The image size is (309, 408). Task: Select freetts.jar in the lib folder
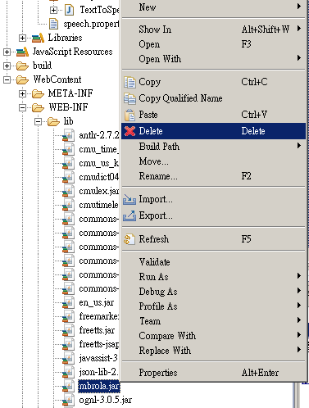pyautogui.click(x=97, y=330)
